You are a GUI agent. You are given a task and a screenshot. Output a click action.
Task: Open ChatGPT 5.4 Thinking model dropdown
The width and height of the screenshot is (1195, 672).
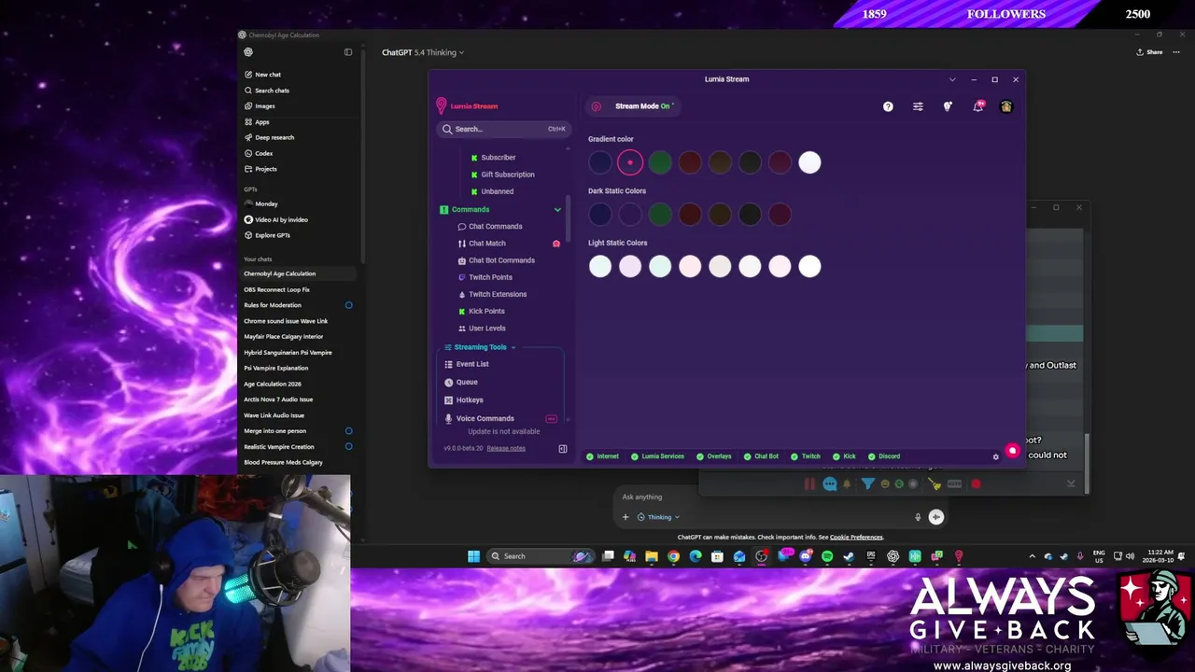(423, 52)
